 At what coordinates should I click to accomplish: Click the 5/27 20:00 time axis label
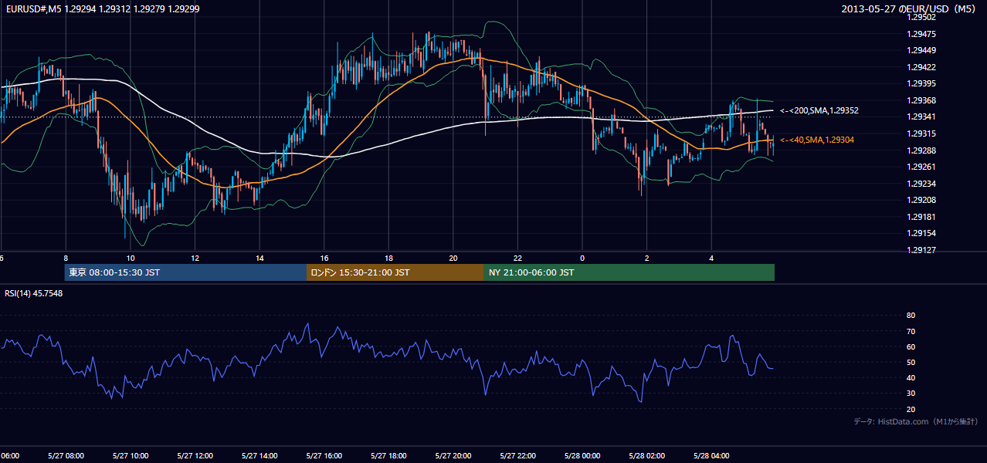(453, 456)
